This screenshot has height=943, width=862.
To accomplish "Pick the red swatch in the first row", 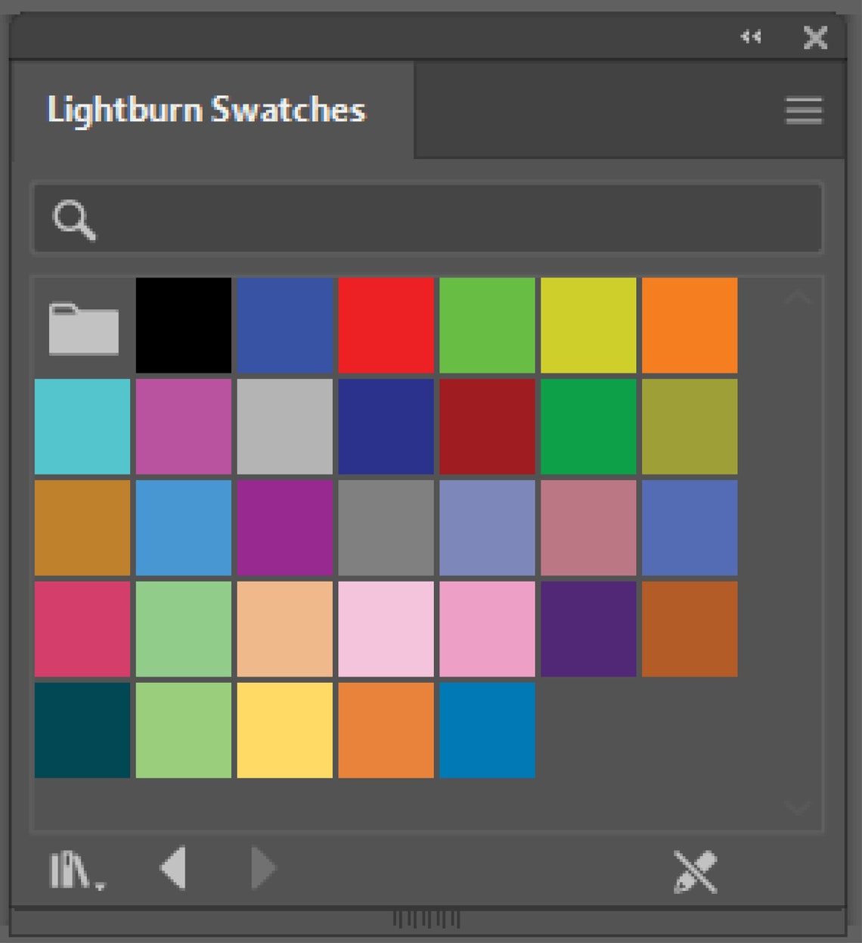I will click(x=386, y=325).
